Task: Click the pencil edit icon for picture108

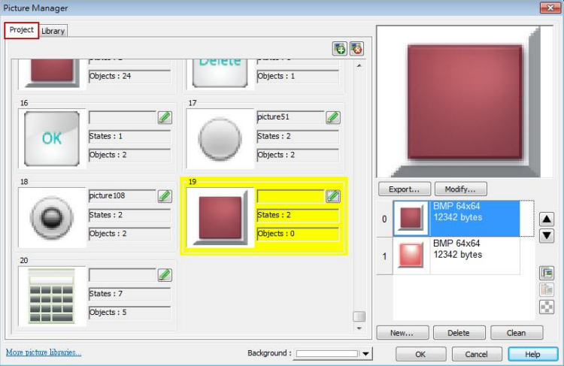Action: coord(165,196)
